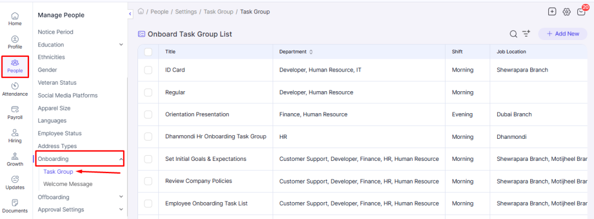Click Review Company Policies title cell
The image size is (594, 219).
(199, 181)
